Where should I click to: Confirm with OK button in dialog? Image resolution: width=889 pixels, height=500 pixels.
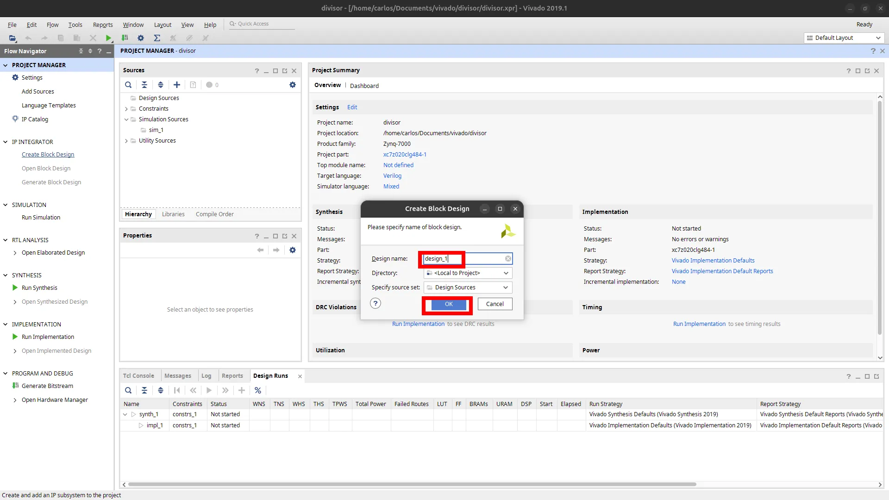pos(449,304)
